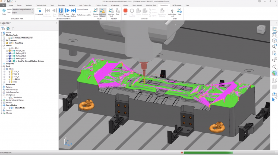The height and width of the screenshot is (155, 278).
Task: Expand the Active tree node
Action: coord(2,32)
